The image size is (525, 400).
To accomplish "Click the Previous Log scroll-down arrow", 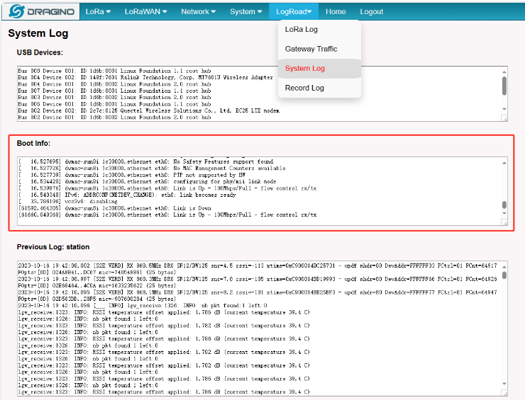I will pyautogui.click(x=504, y=384).
